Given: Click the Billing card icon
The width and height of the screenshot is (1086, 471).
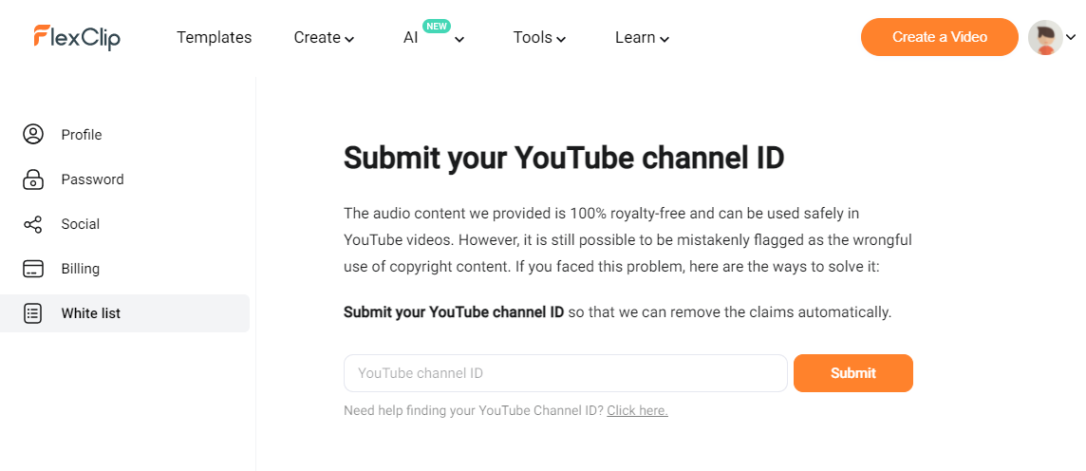Looking at the screenshot, I should tap(32, 269).
